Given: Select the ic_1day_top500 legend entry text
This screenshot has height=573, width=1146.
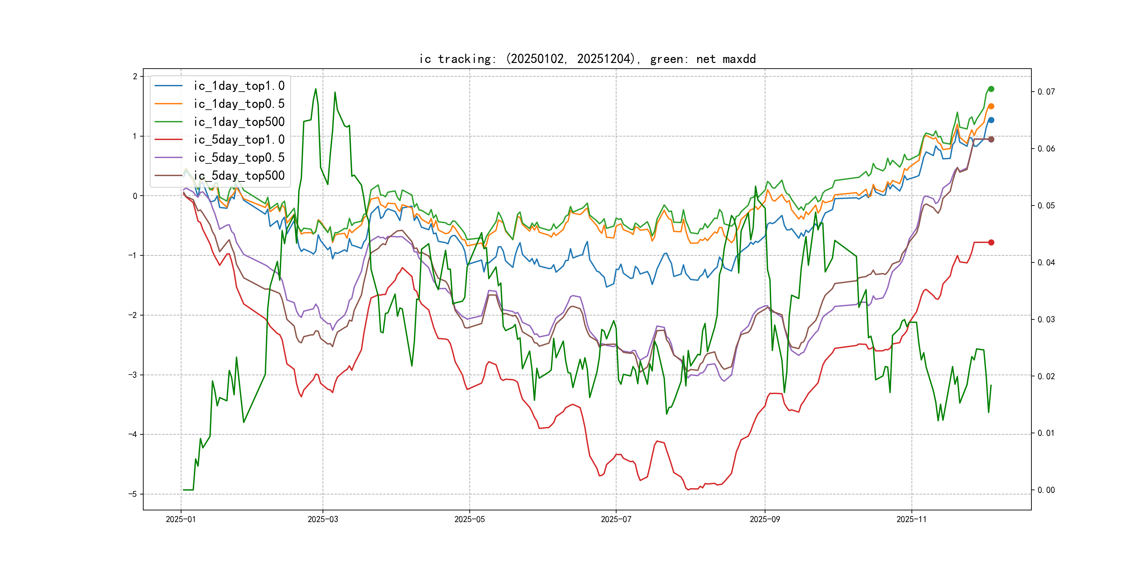Looking at the screenshot, I should tap(239, 122).
